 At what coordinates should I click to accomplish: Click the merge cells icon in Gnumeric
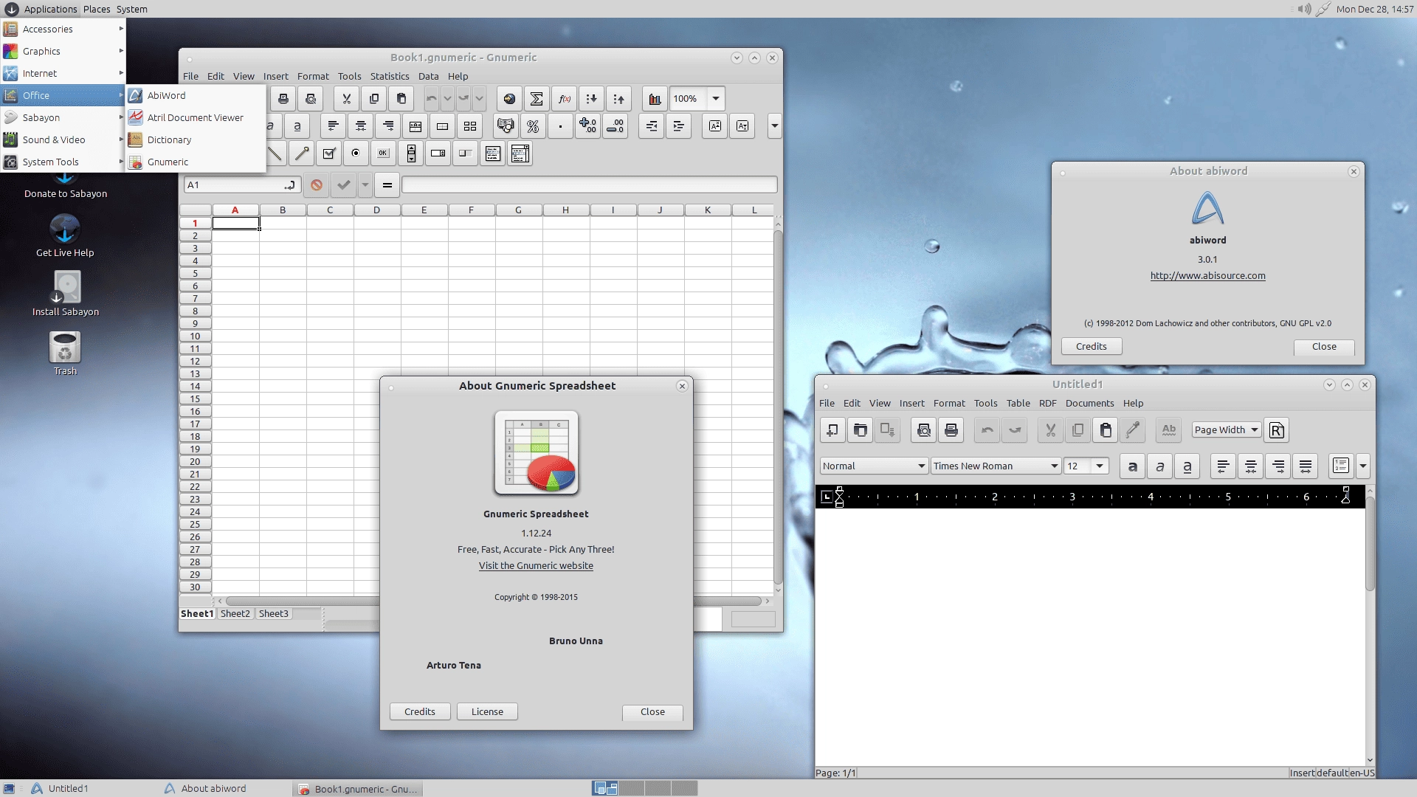[x=443, y=126]
